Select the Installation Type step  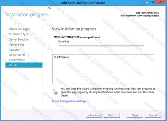click(x=19, y=34)
